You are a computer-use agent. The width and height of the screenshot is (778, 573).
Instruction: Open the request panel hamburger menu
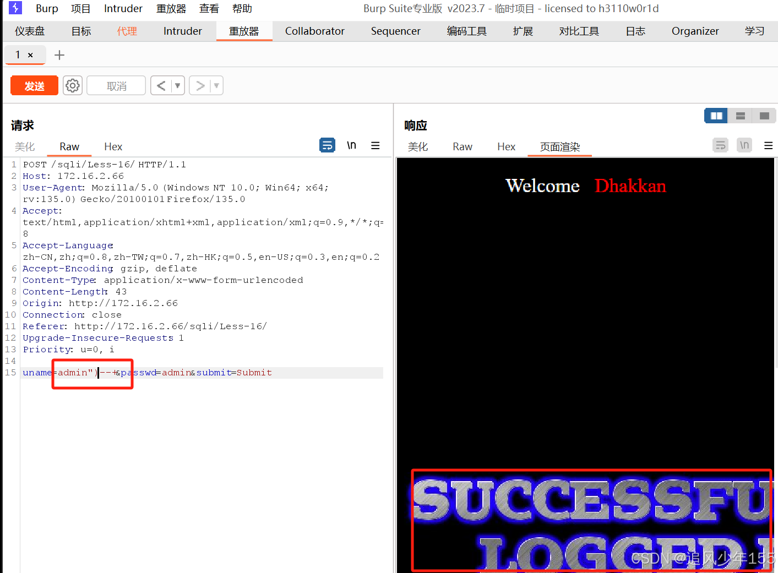coord(376,145)
